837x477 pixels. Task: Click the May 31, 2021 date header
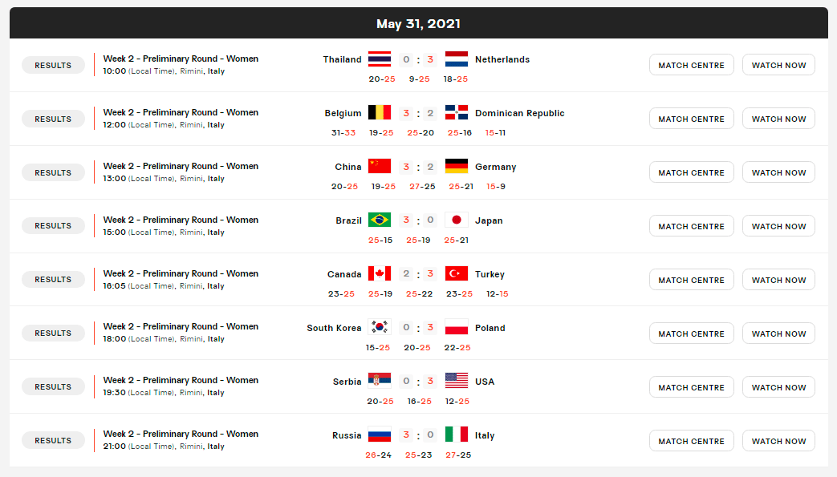coord(418,23)
